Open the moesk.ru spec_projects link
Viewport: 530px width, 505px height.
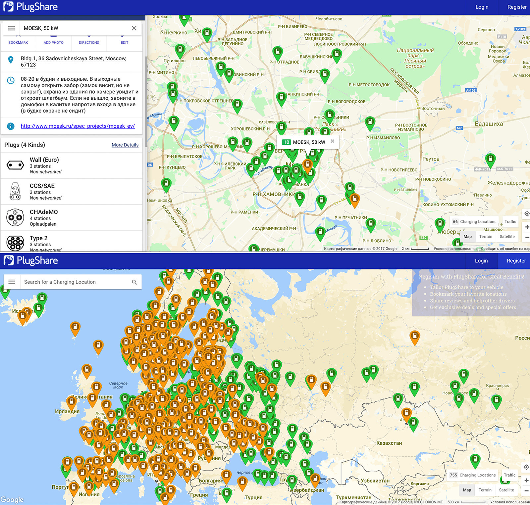pos(78,126)
